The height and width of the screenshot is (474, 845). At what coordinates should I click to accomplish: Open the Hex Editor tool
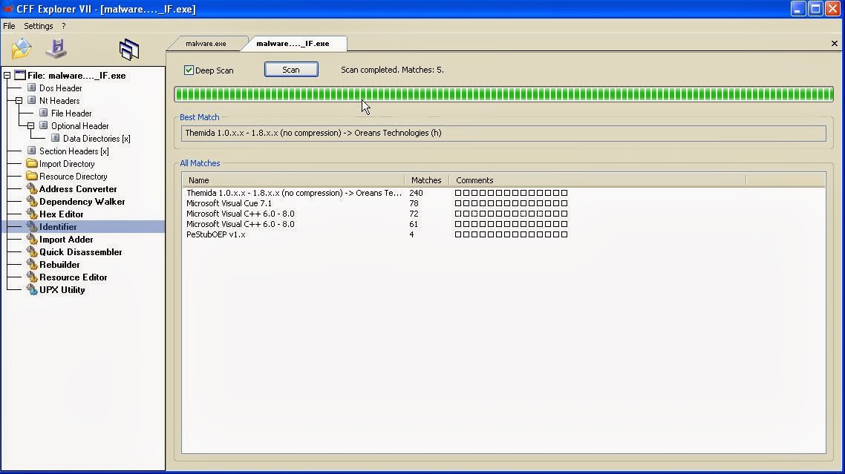tap(62, 214)
